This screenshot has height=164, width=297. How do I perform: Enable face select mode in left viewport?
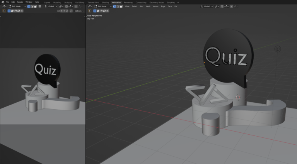click(36, 7)
